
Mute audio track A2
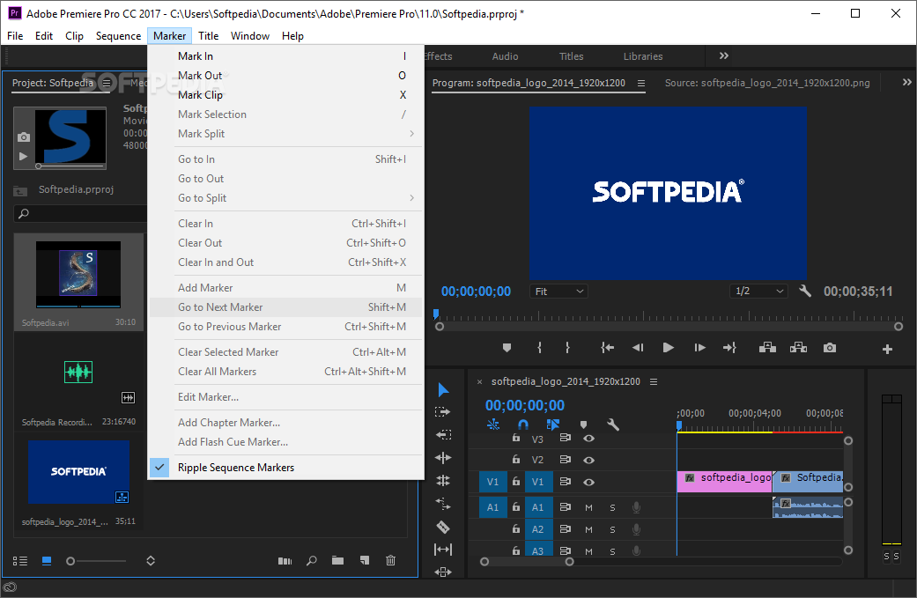(x=589, y=529)
